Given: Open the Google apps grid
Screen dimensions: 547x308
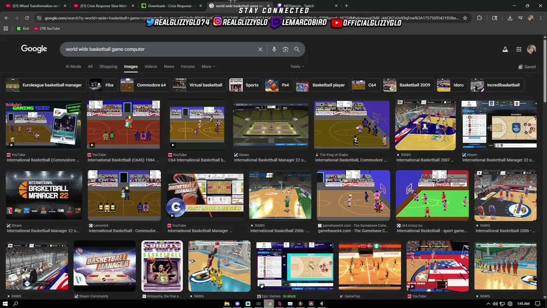Looking at the screenshot, I should 519,49.
